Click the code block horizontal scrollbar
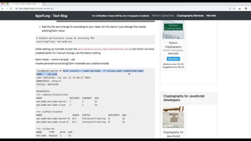This screenshot has height=141, width=251. [x=105, y=21]
